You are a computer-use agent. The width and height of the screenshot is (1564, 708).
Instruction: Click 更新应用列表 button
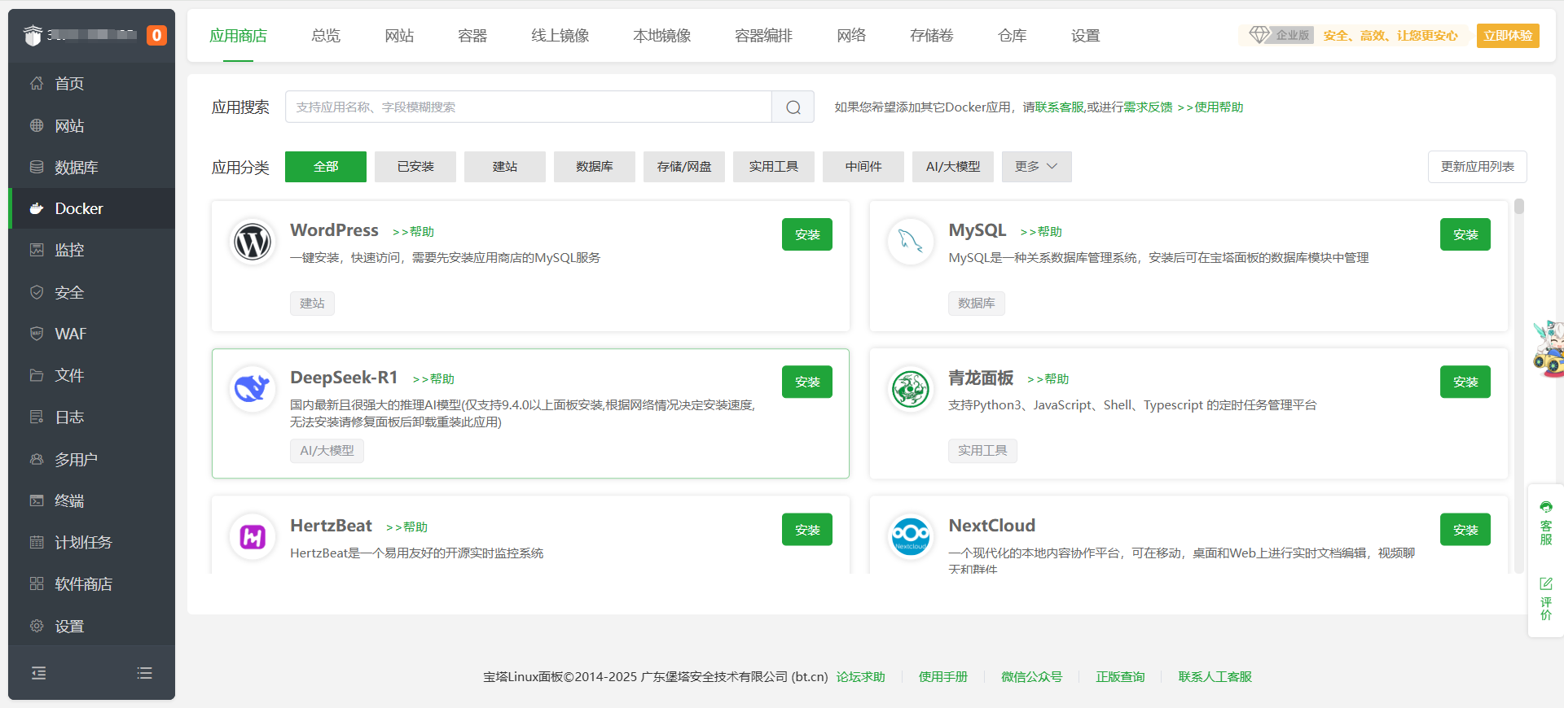[1477, 167]
